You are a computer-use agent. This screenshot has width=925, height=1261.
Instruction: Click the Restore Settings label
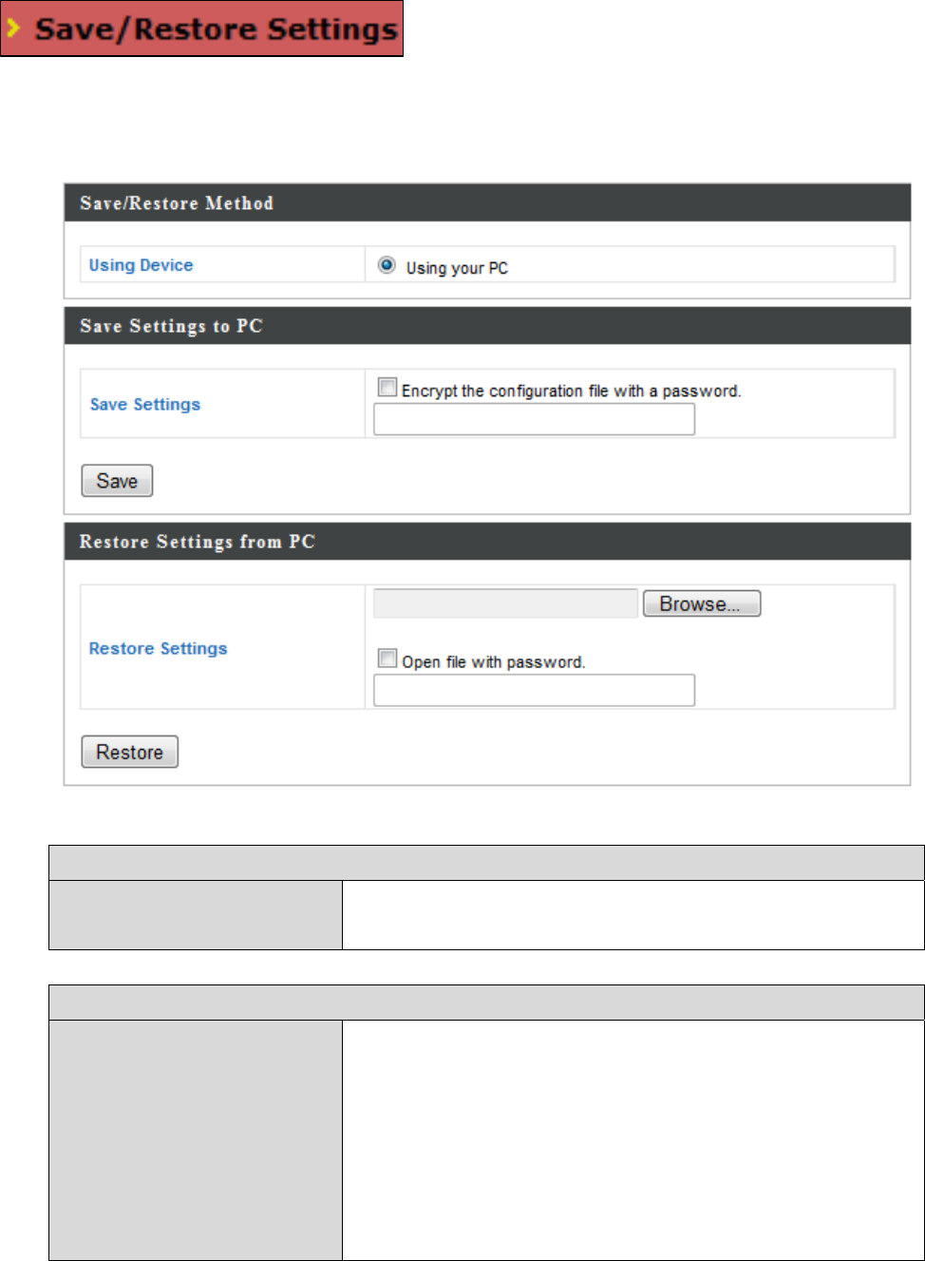coord(158,648)
